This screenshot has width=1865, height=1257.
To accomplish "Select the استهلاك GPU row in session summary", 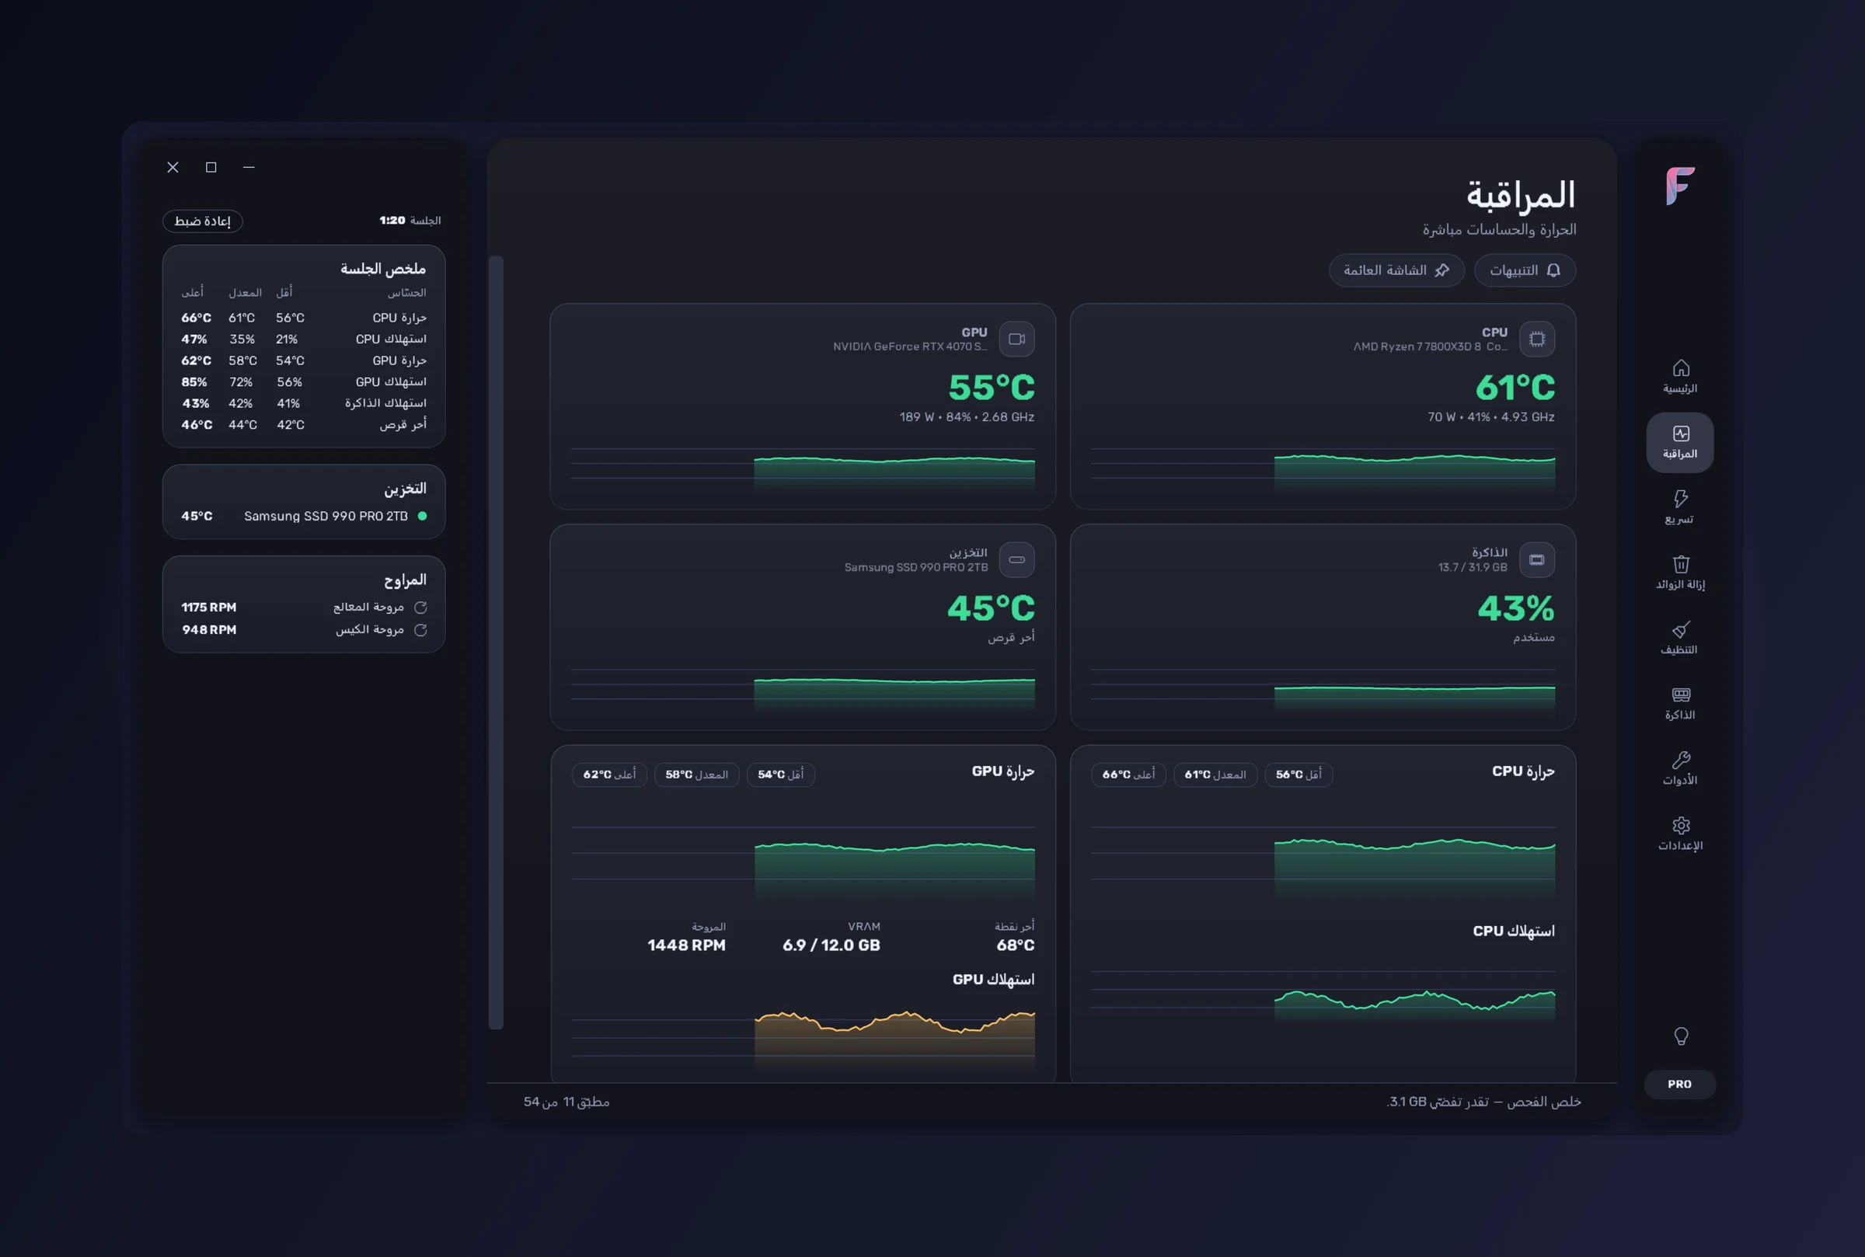I will [x=304, y=382].
